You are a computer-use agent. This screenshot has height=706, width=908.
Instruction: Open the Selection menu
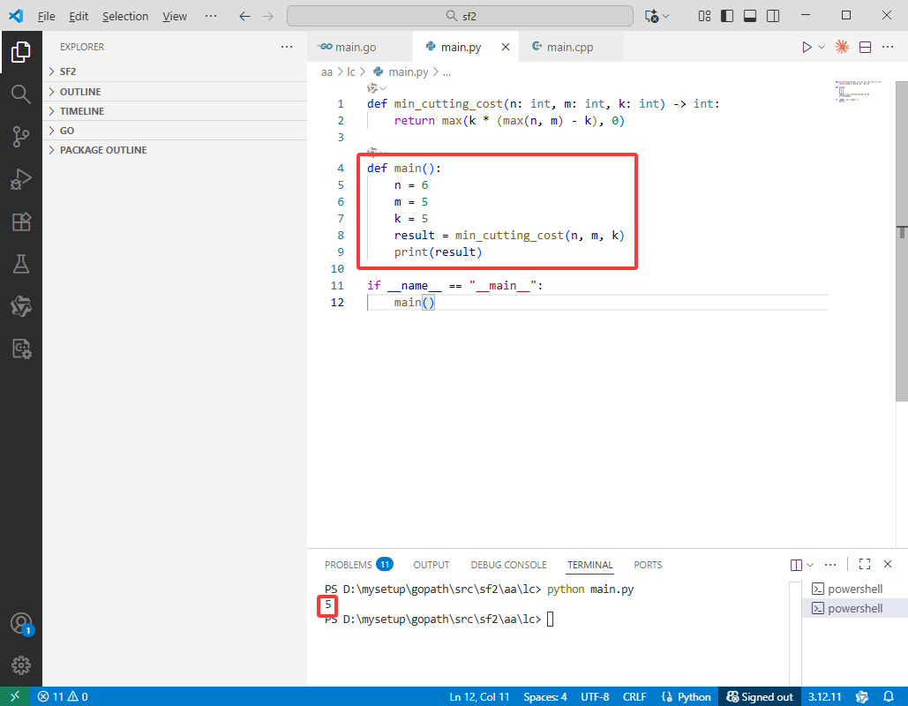click(x=125, y=16)
